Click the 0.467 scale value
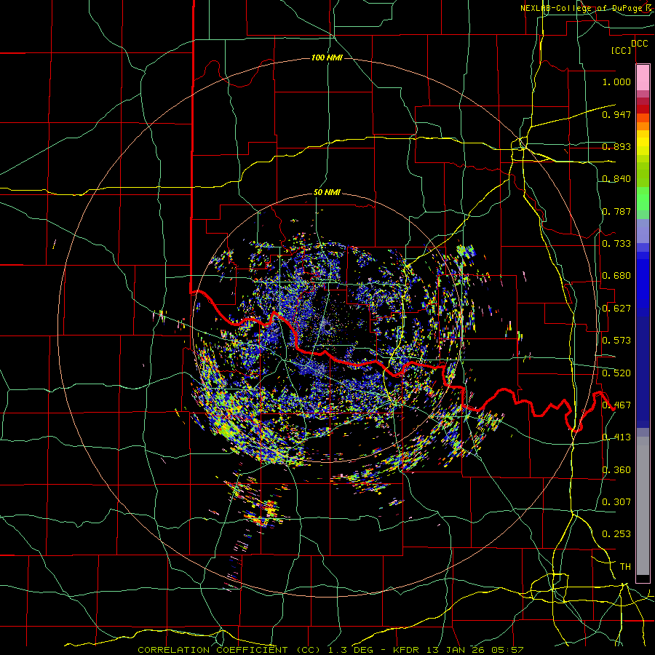 616,405
